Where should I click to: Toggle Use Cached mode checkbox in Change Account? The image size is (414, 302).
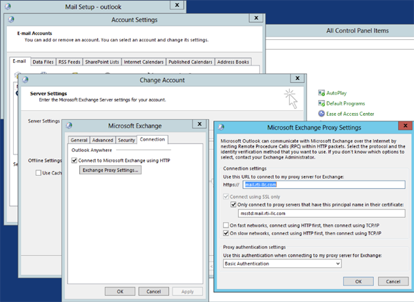click(x=38, y=173)
